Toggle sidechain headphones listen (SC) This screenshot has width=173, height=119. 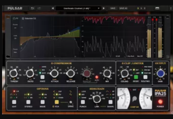click(x=16, y=18)
